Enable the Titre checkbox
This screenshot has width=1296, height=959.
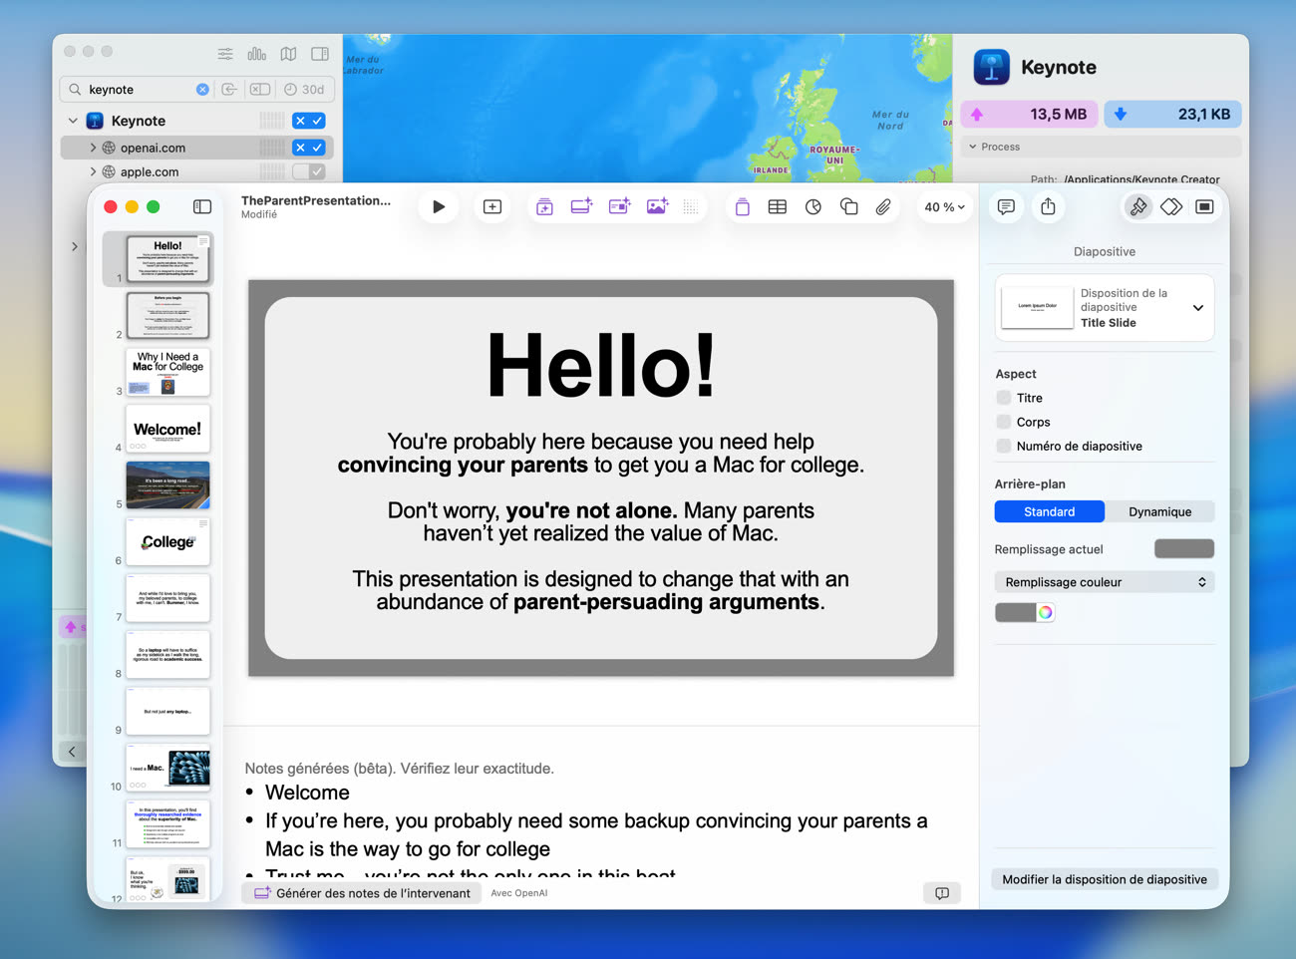pos(1004,398)
